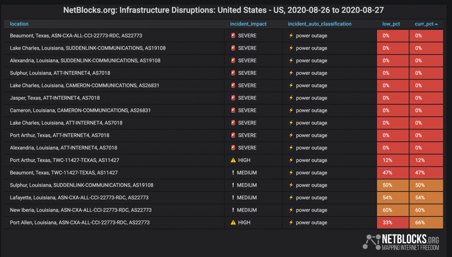Click the HIGH label in the Port Allen row
The image size is (452, 257).
click(x=244, y=223)
